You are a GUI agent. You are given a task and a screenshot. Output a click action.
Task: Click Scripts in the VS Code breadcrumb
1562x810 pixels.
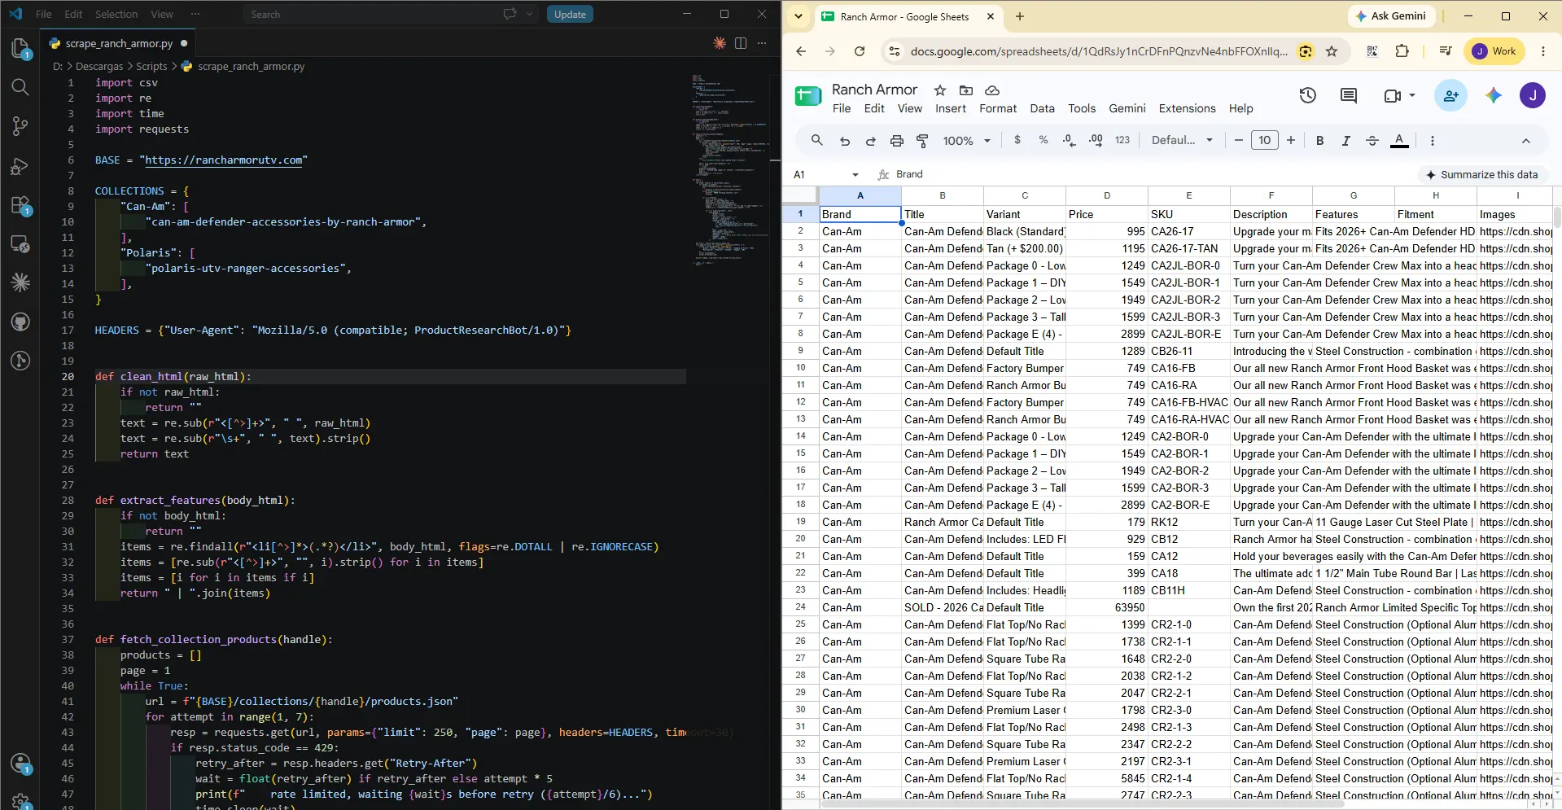tap(151, 66)
